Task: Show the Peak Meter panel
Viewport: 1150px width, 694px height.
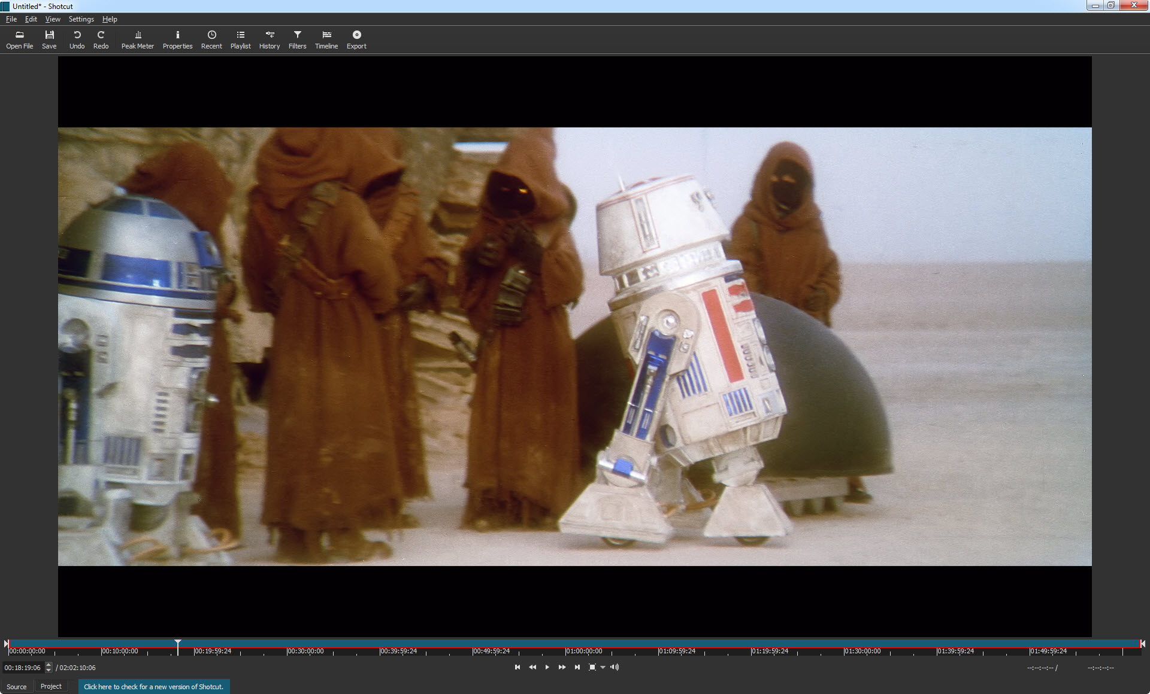Action: 138,39
